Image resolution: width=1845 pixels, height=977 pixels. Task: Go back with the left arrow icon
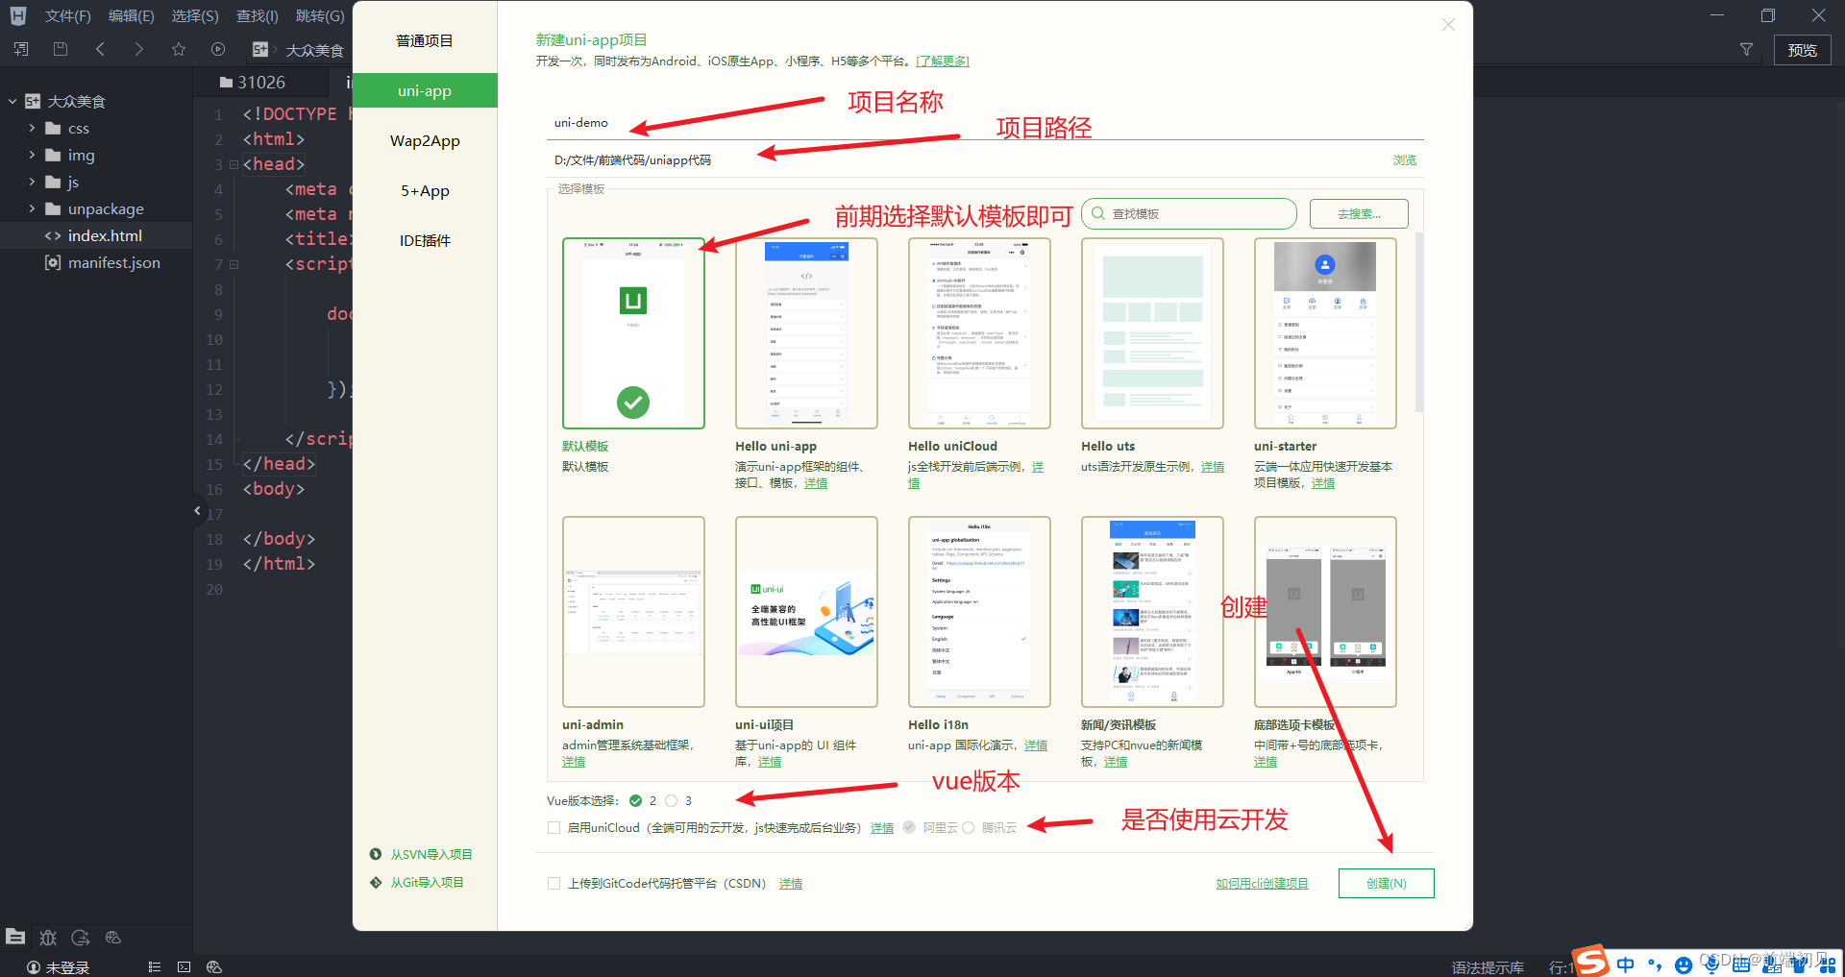click(x=100, y=49)
